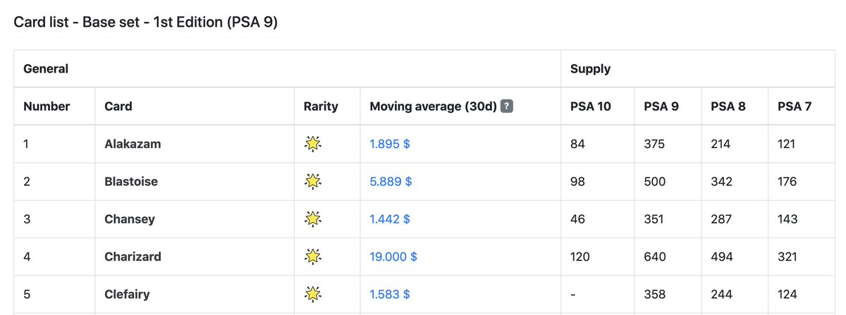
Task: Click Alakazam's holo rarity star icon
Action: [x=312, y=144]
